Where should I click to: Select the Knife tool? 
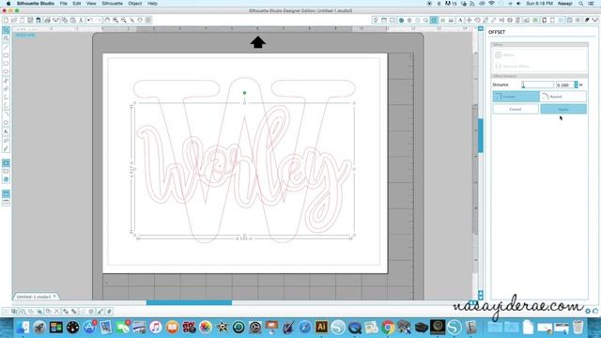click(6, 148)
